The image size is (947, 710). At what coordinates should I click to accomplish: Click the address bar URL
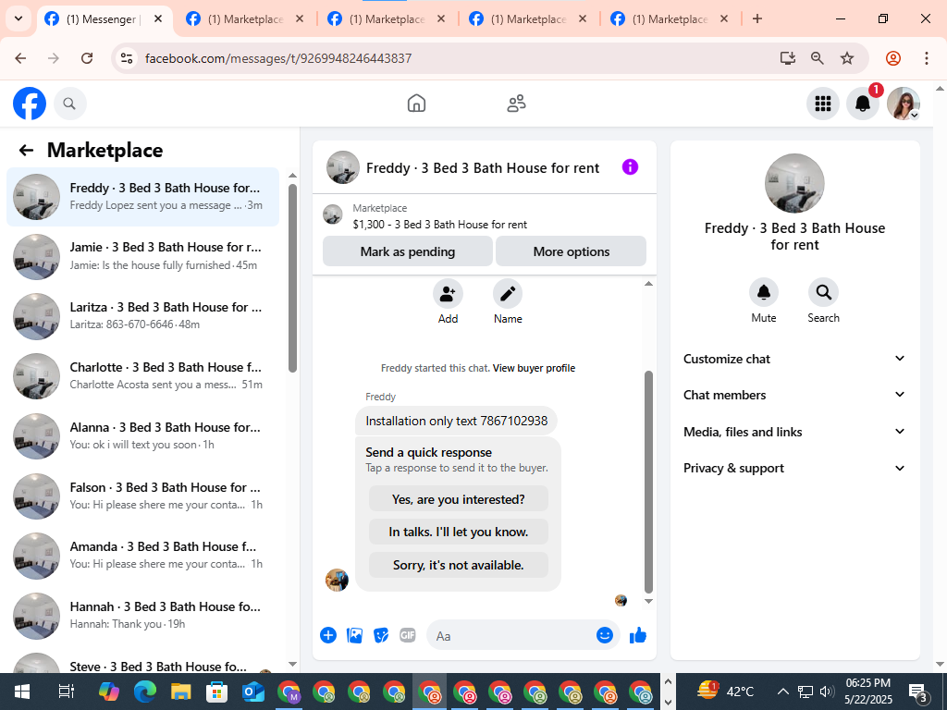pos(278,58)
